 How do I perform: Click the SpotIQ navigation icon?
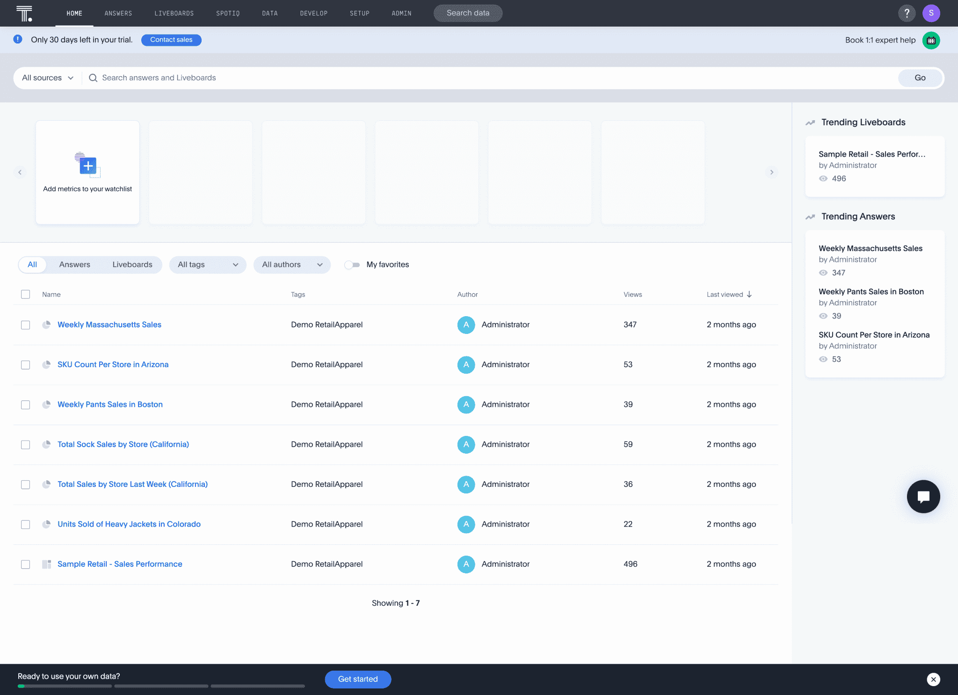pyautogui.click(x=228, y=14)
